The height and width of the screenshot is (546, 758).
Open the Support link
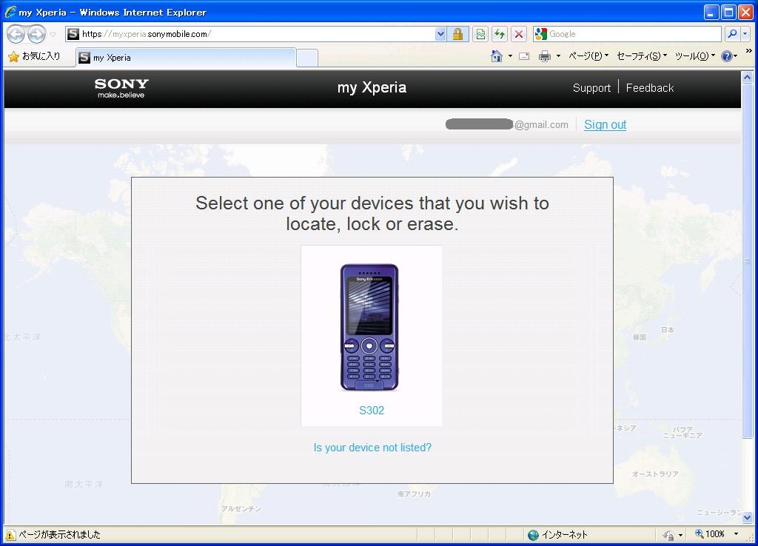pos(591,88)
